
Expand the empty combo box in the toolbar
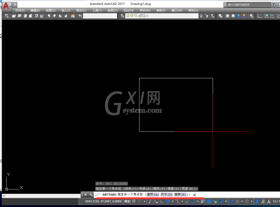[115, 16]
